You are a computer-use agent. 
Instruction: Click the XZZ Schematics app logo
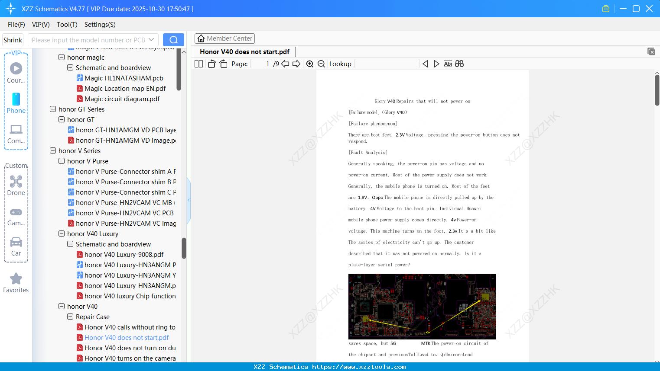click(10, 9)
